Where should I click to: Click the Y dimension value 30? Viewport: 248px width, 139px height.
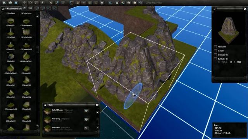pos(231,62)
